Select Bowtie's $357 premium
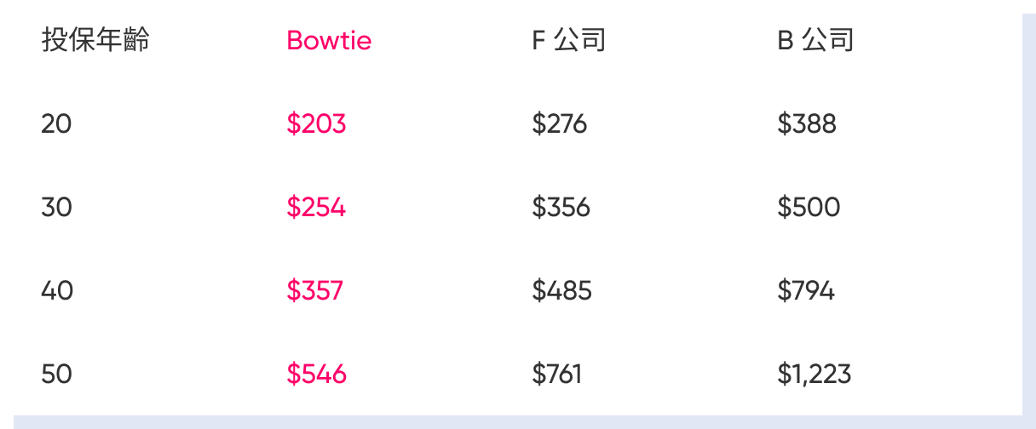Screen dimensions: 1036x429 point(314,291)
